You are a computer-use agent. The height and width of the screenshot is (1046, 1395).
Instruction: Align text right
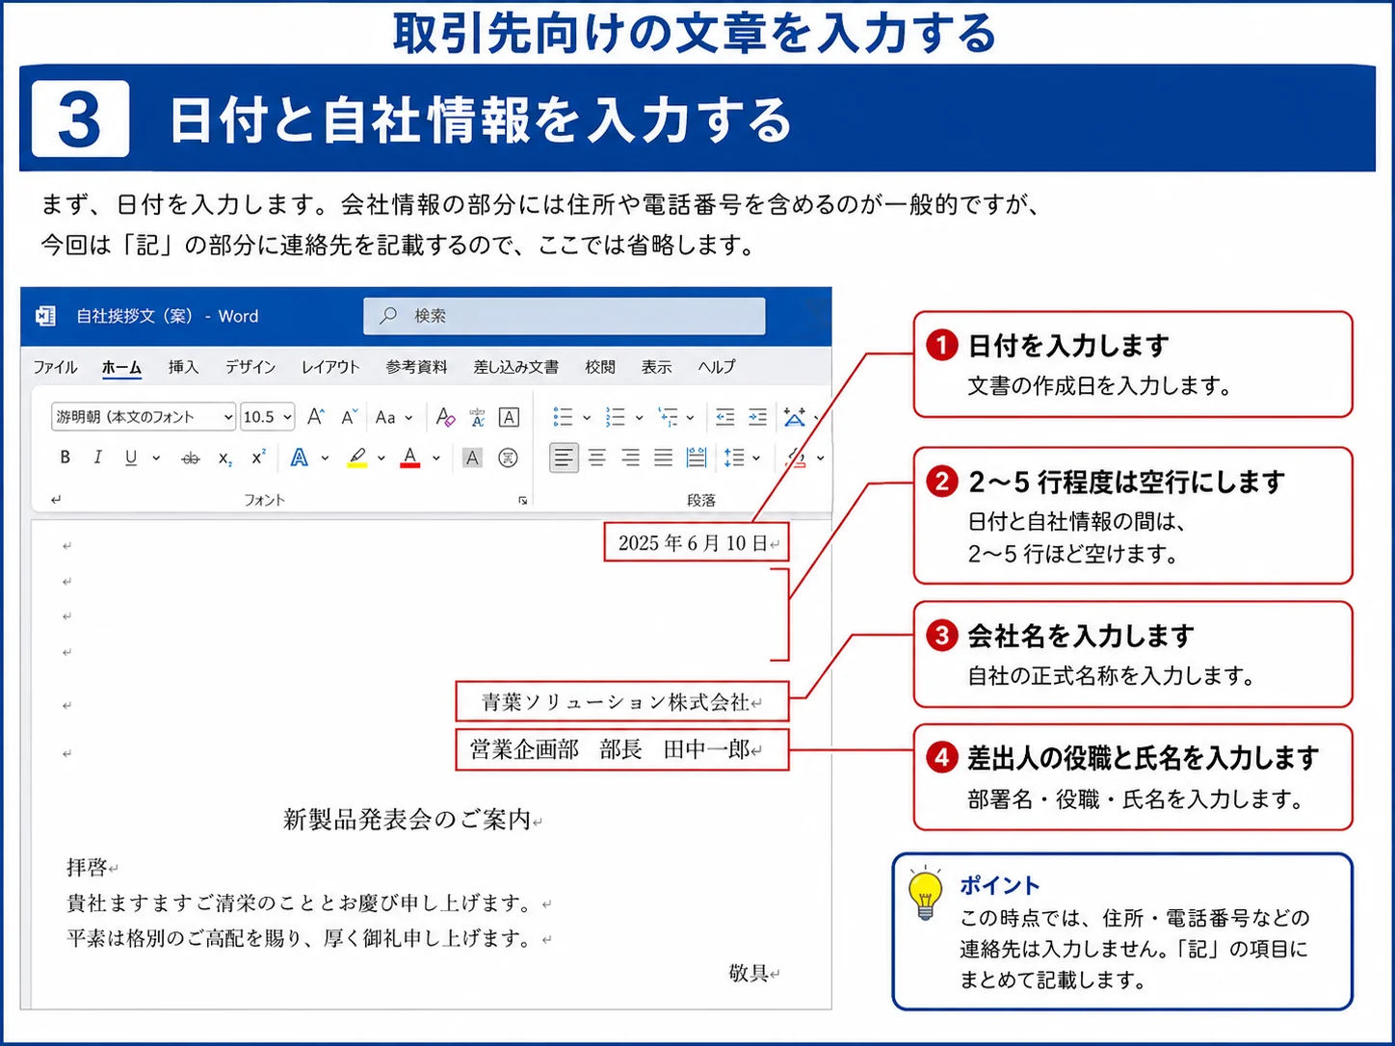[630, 458]
